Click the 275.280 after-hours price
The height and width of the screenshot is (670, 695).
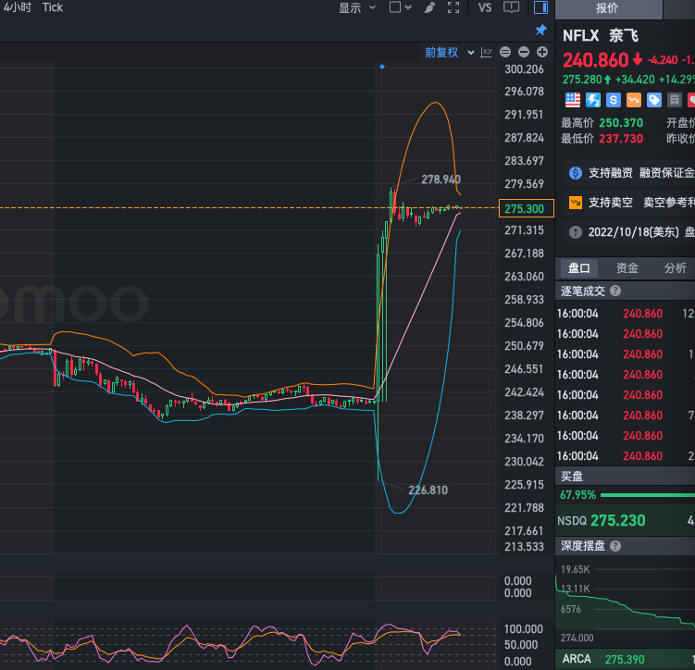coord(582,80)
